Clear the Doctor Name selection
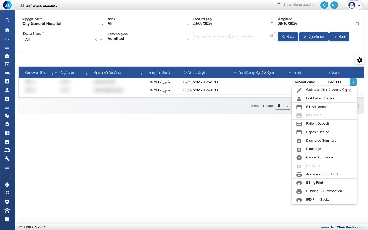Screen dimensions: 368x230 (x=96, y=40)
